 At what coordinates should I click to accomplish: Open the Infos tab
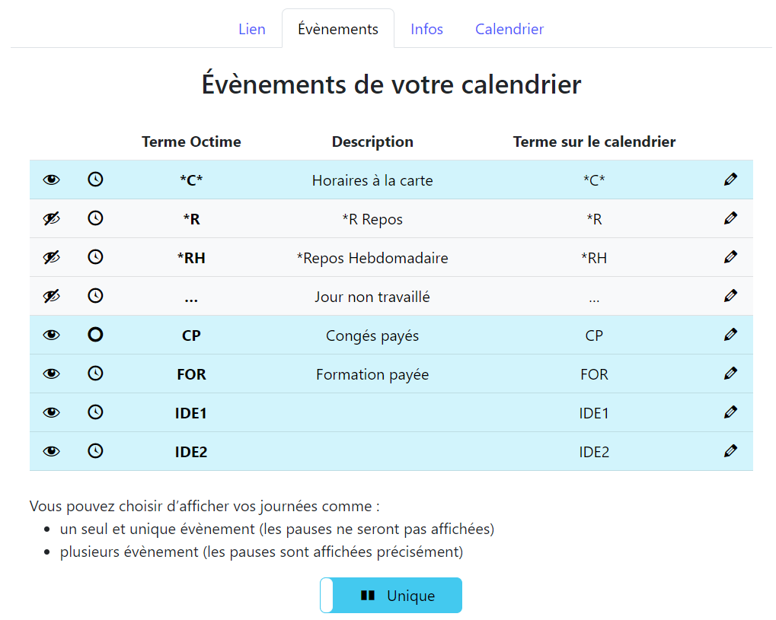tap(426, 30)
